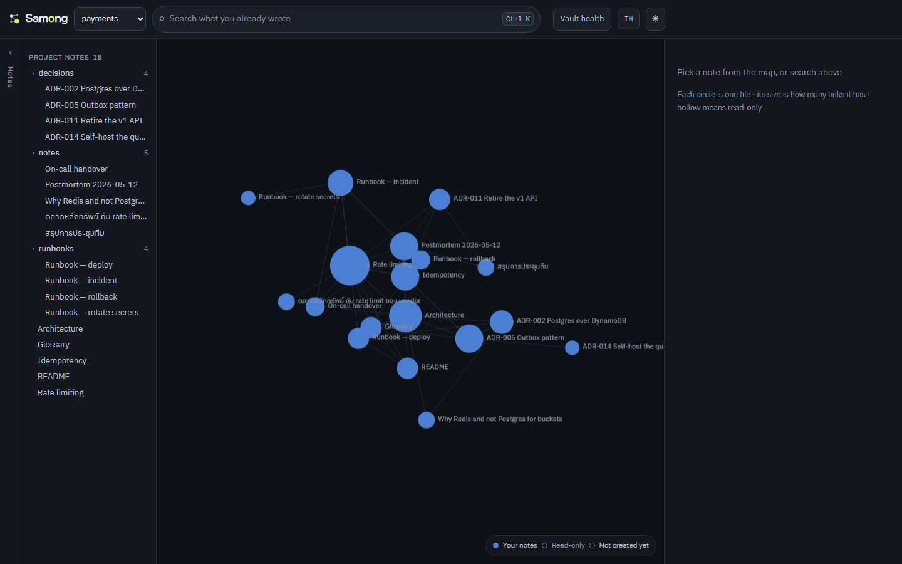Select the สรุปการประชุมทีม graph node
The width and height of the screenshot is (902, 564).
point(486,268)
